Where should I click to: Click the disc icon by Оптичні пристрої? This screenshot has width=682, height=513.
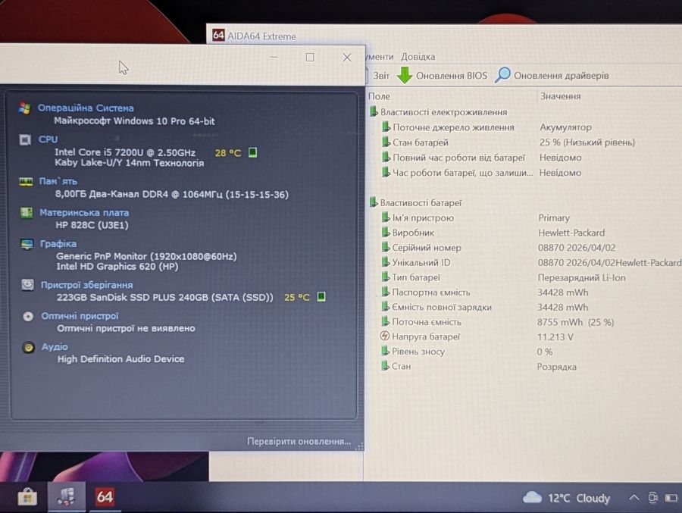(x=28, y=316)
